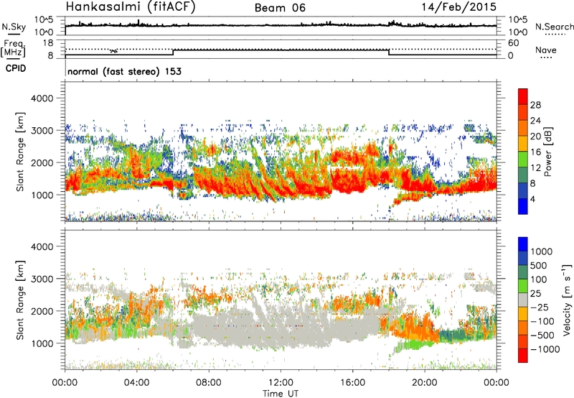
Task: Click the '-1000' velocity colorbar label
Action: [x=545, y=349]
